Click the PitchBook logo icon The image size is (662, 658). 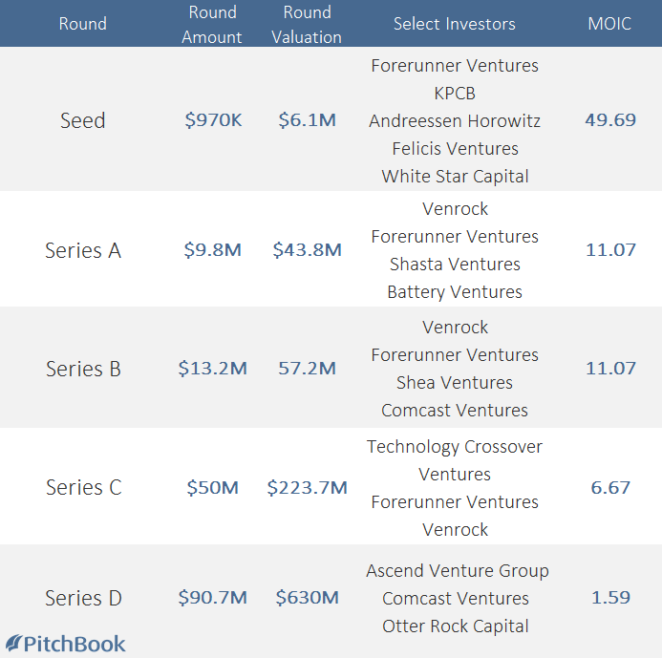tap(13, 644)
